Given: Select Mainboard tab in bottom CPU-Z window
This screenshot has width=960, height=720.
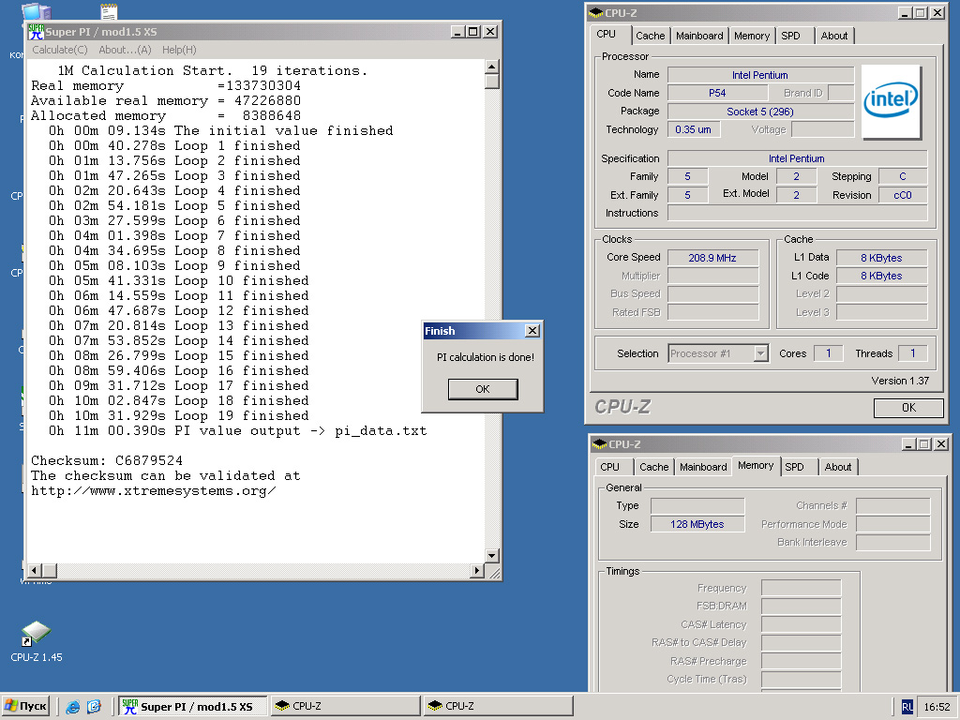Looking at the screenshot, I should coord(703,467).
